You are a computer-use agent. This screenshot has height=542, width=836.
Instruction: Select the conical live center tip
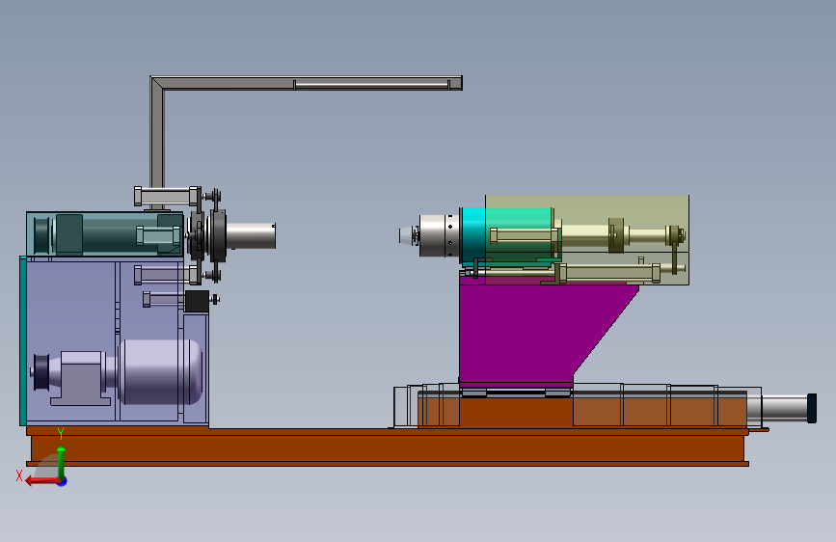point(407,235)
